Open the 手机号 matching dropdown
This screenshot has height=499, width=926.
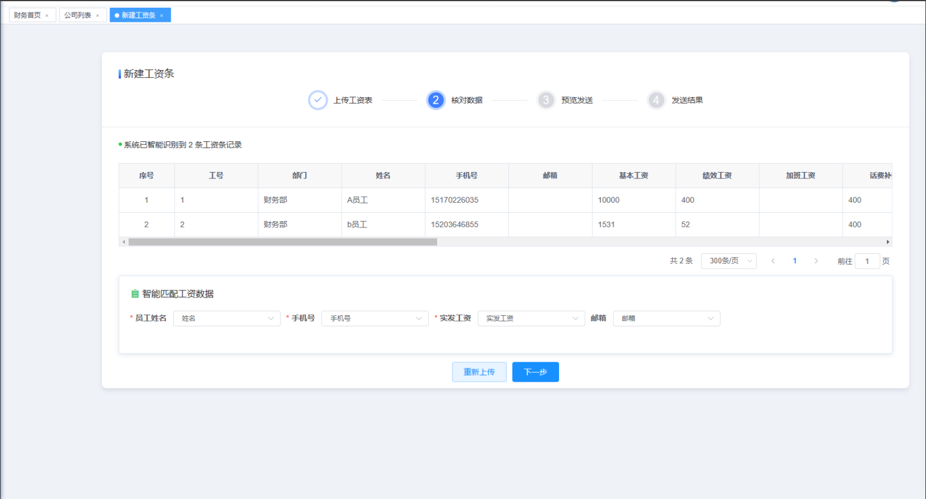[375, 318]
